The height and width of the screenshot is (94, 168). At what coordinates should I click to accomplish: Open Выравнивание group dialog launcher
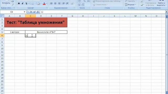click(x=74, y=8)
